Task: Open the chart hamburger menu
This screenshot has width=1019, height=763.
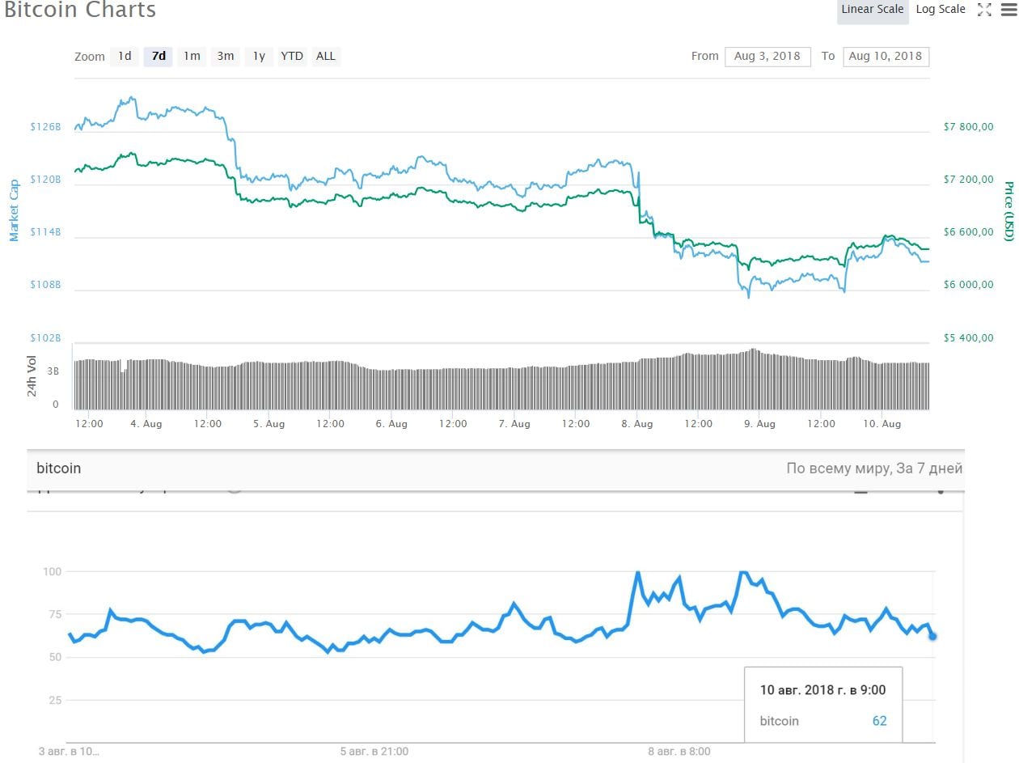Action: tap(1008, 10)
